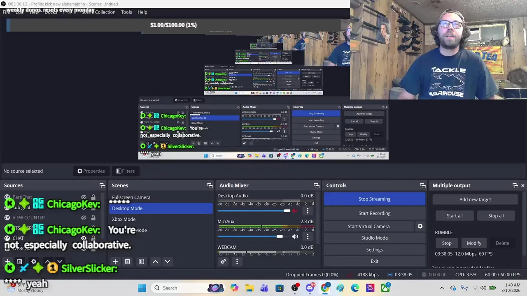The width and height of the screenshot is (527, 296).
Task: Click Start Virtual Camera
Action: (x=368, y=226)
